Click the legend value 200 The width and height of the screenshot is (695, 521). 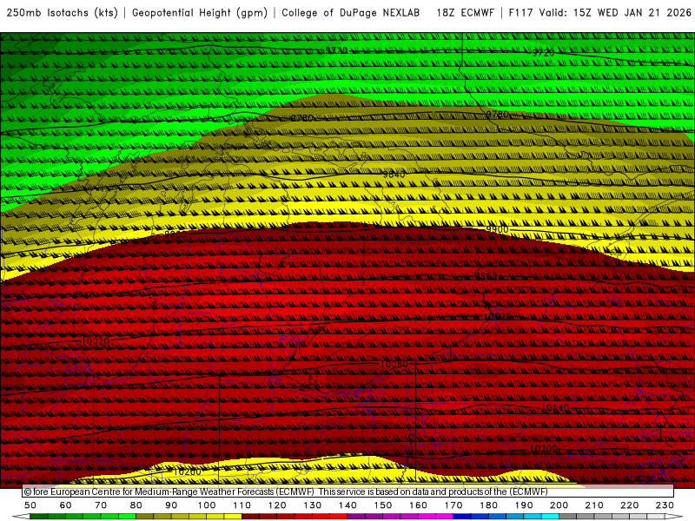(559, 505)
